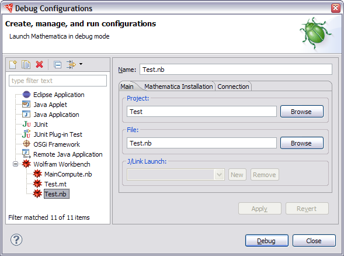
Task: Open filter options dropdown arrow in toolbar
Action: [x=81, y=64]
